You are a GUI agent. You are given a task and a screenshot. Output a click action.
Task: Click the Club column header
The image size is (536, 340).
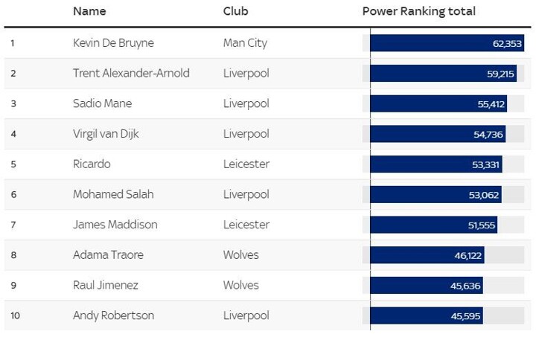coord(236,12)
